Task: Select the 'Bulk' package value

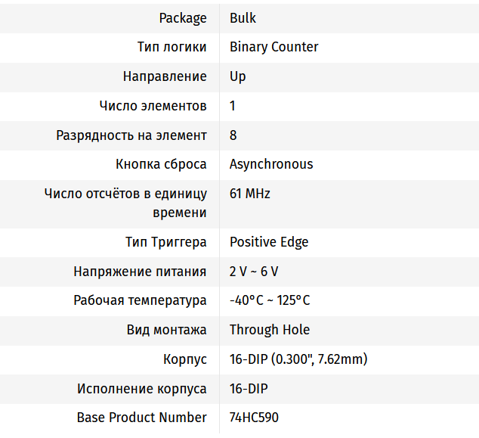Action: [x=243, y=17]
